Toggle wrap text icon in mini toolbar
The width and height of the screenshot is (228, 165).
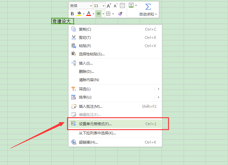pos(122,6)
